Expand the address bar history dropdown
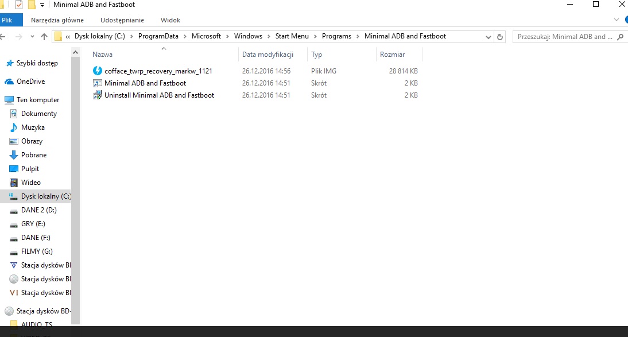This screenshot has height=337, width=628. pos(489,37)
